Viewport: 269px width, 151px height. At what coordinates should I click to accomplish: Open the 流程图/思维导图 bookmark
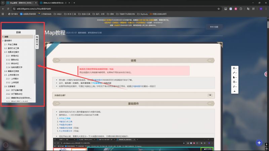pos(28,14)
